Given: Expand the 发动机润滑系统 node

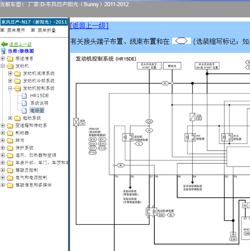Looking at the screenshot, I should click(x=10, y=73).
